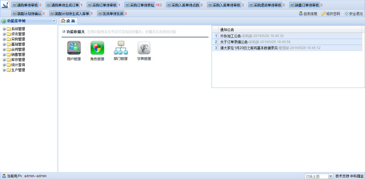This screenshot has width=365, height=180.
Task: Open the 切换主题 theme dropdown
Action: tap(331, 176)
